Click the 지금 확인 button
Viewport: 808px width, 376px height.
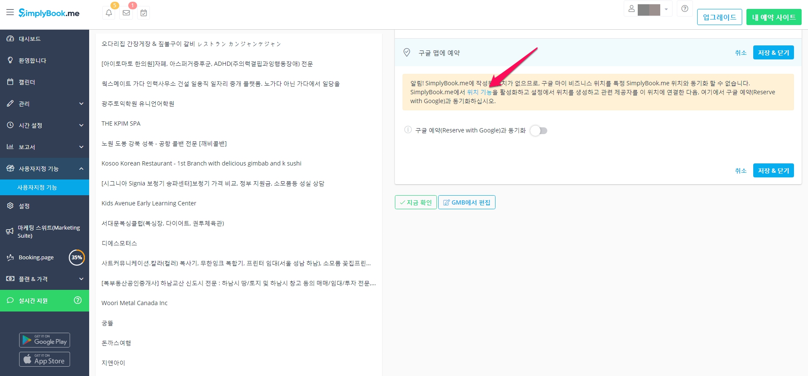point(416,202)
